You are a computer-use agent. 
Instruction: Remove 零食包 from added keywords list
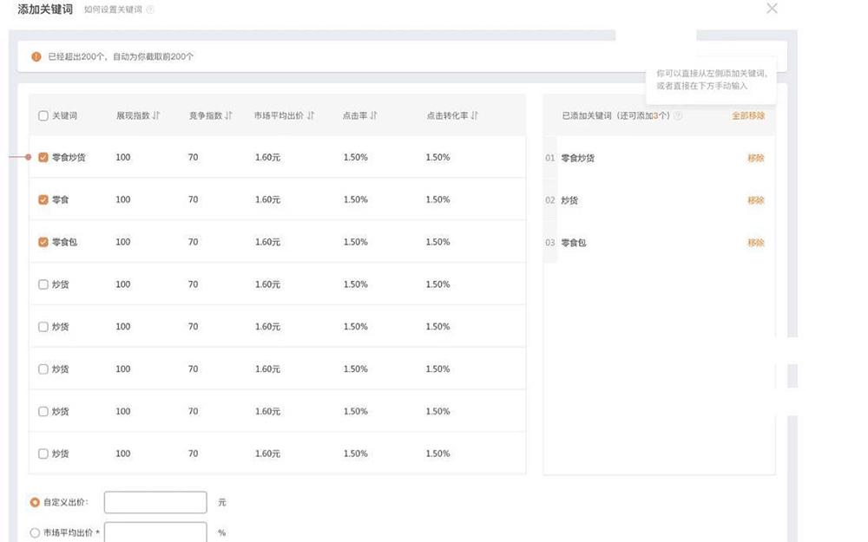point(755,243)
